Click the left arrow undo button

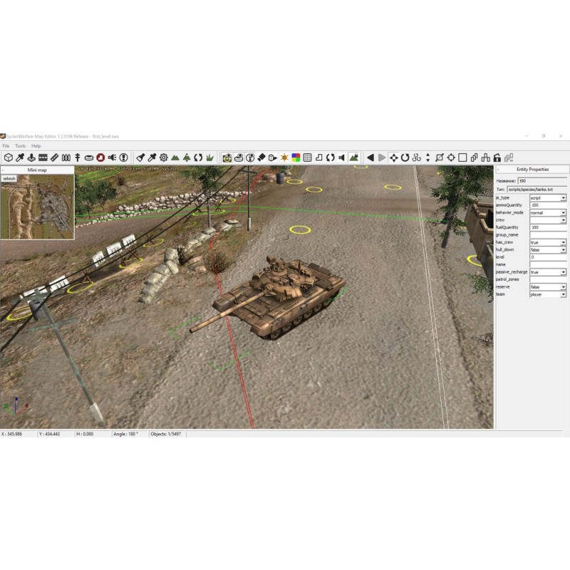[x=370, y=157]
